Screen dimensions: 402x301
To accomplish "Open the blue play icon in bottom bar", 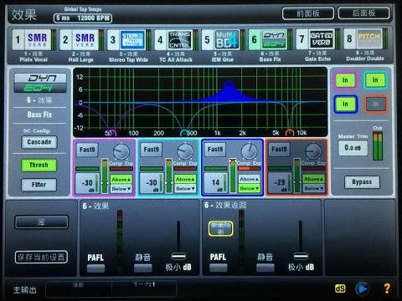I will [x=363, y=288].
